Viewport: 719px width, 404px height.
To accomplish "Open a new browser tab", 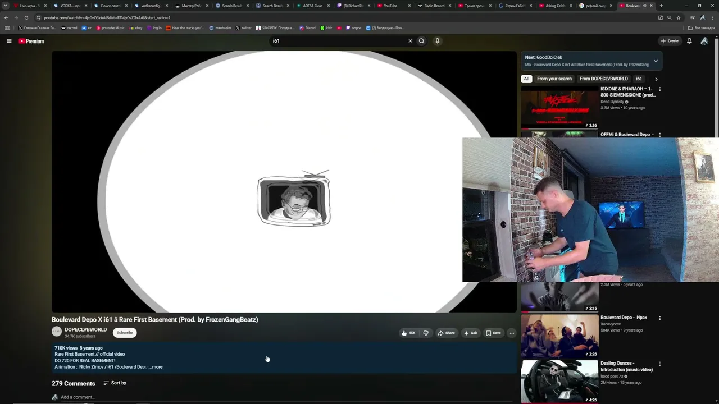I will click(661, 6).
